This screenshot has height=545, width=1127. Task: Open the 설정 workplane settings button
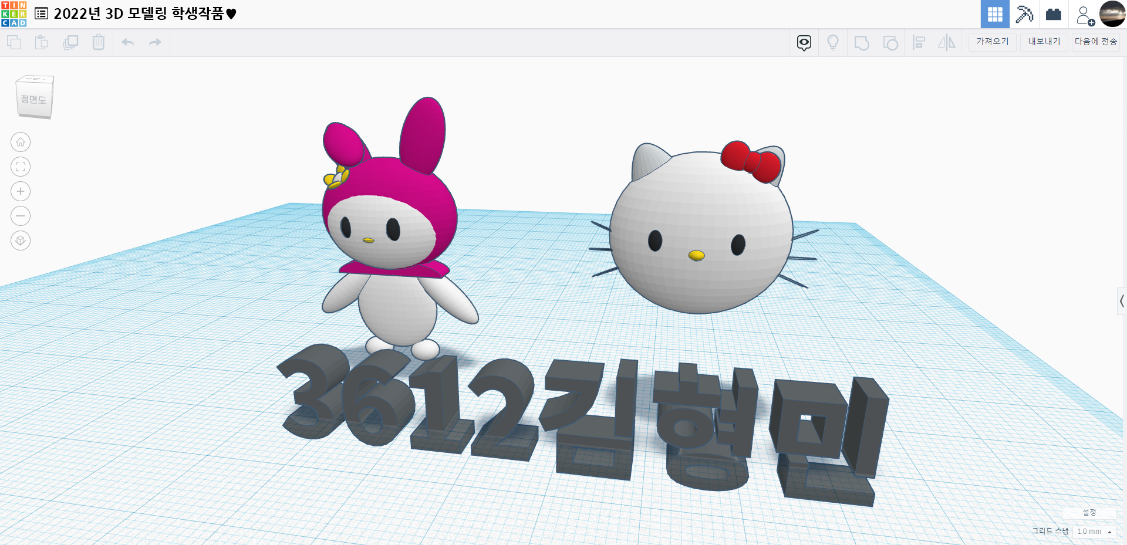pos(1089,513)
